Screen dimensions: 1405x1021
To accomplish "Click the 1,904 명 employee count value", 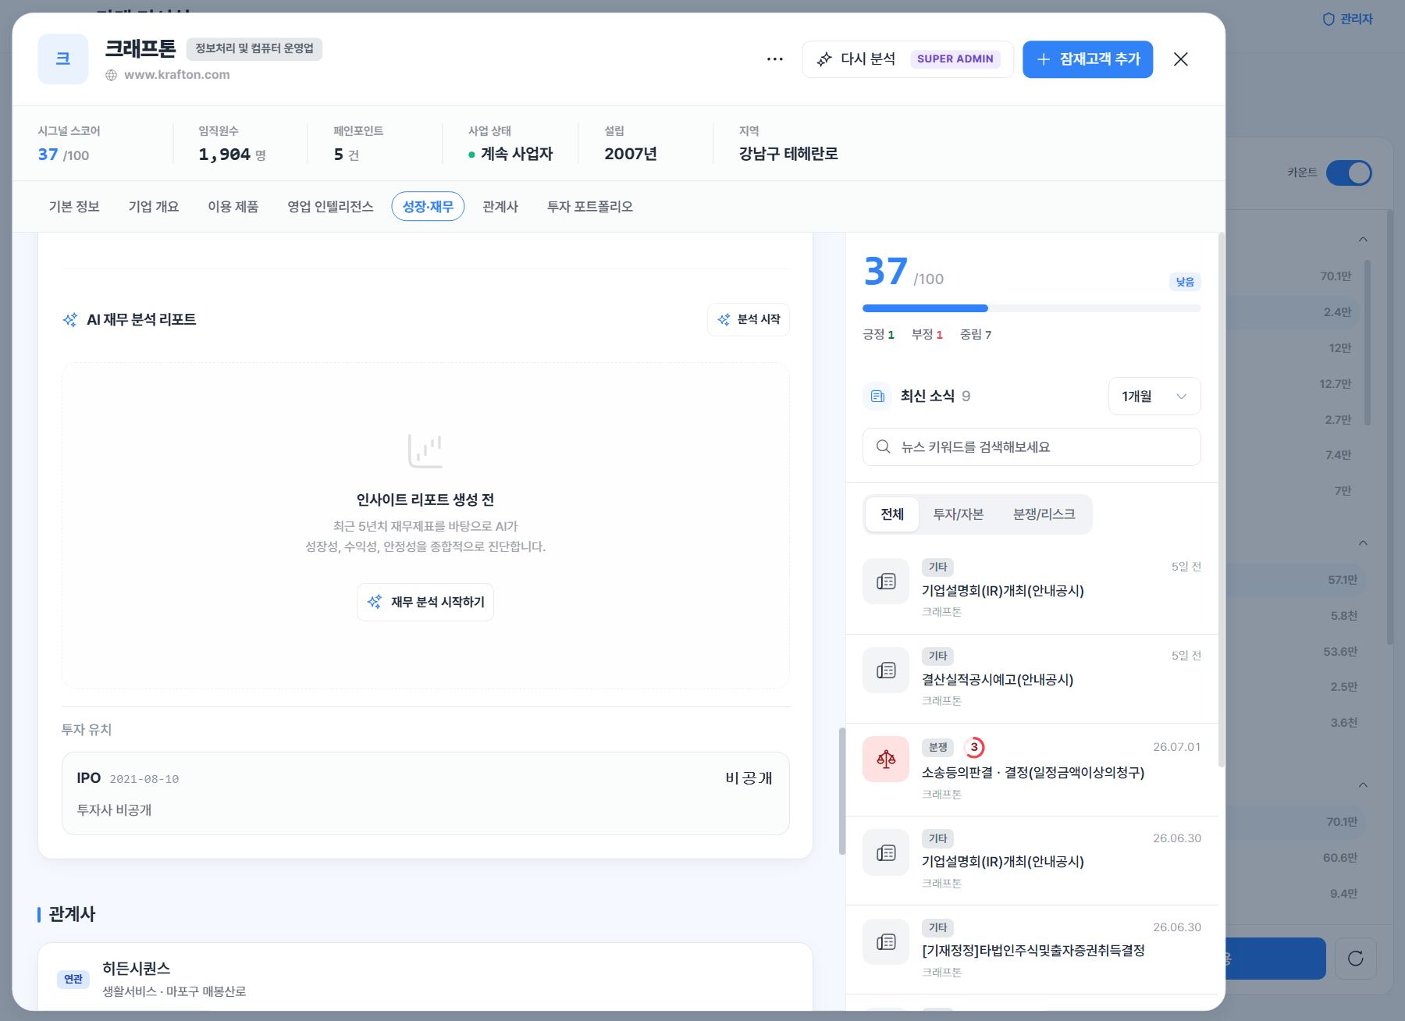I will (x=232, y=155).
